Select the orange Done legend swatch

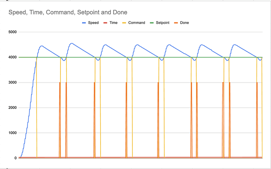tap(176, 23)
